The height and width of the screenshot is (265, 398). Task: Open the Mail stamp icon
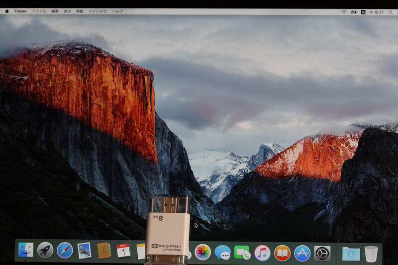click(84, 250)
